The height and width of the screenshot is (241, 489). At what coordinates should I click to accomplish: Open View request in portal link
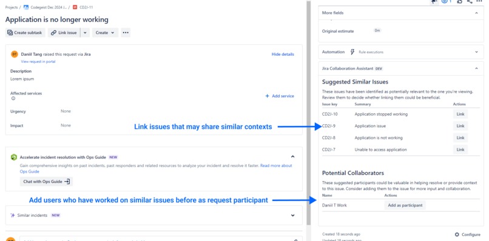pyautogui.click(x=38, y=62)
